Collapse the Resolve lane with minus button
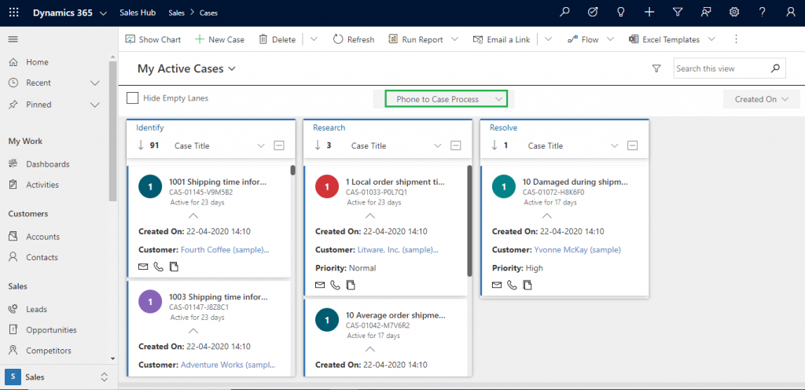This screenshot has height=390, width=805. 633,145
